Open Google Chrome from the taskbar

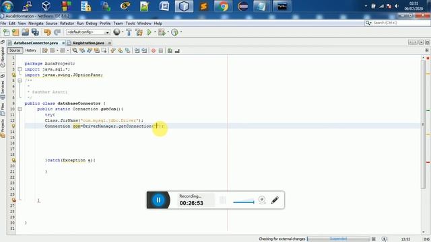coord(223,6)
